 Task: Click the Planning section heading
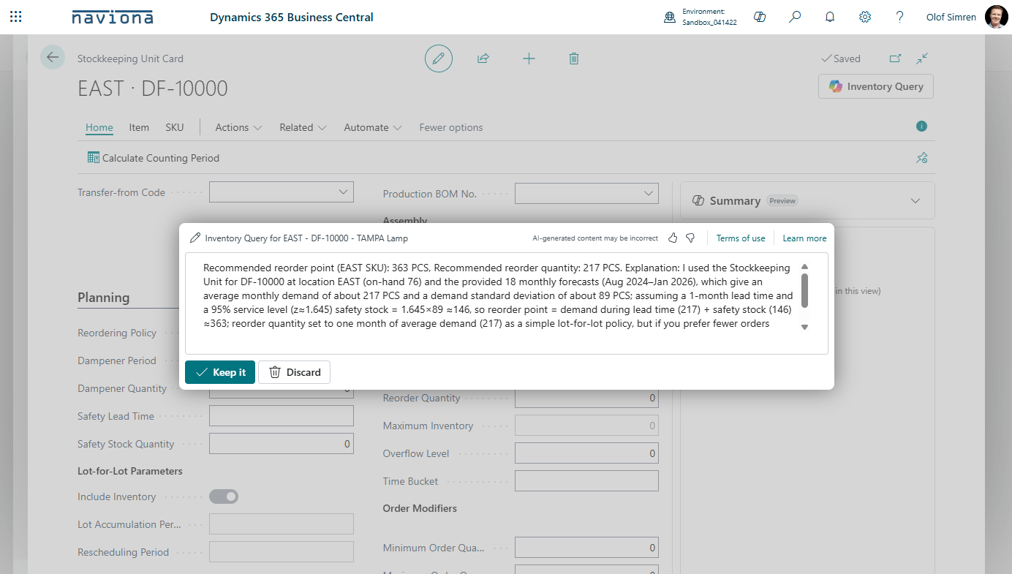click(x=103, y=298)
